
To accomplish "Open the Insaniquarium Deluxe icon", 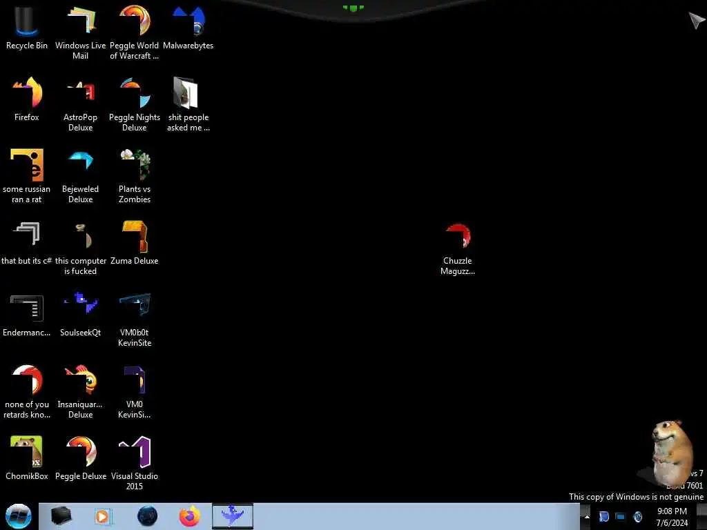I will 81,391.
